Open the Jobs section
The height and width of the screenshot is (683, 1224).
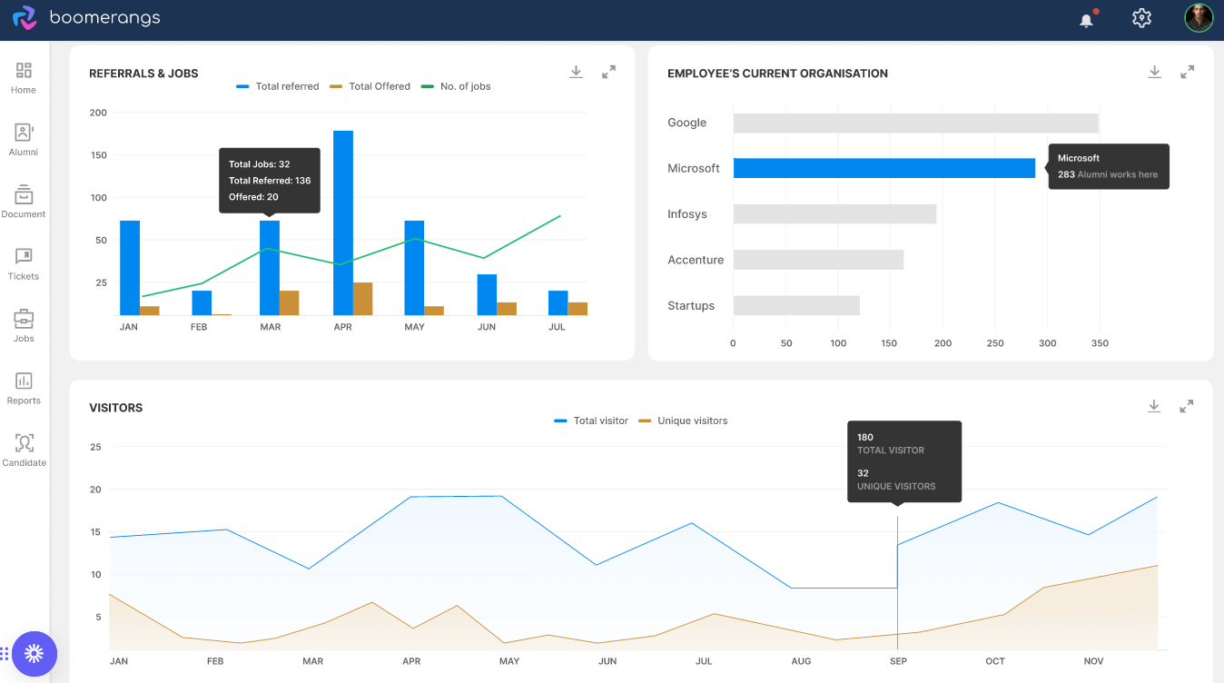click(24, 326)
